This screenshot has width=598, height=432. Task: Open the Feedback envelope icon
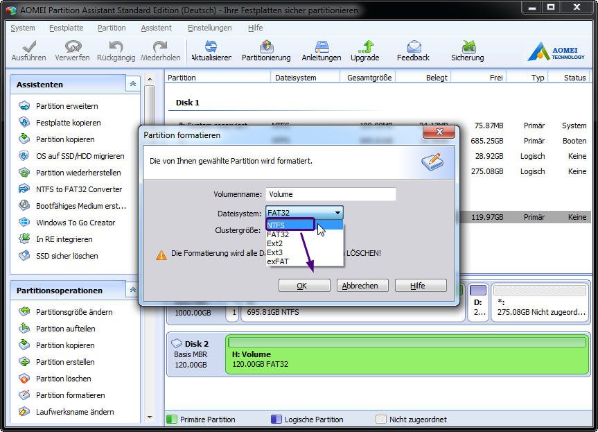[x=414, y=46]
